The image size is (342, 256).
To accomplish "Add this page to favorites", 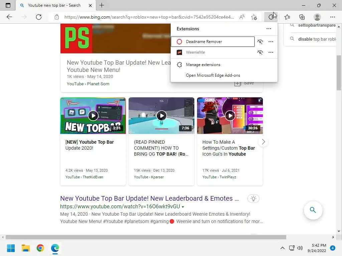I will pyautogui.click(x=254, y=17).
